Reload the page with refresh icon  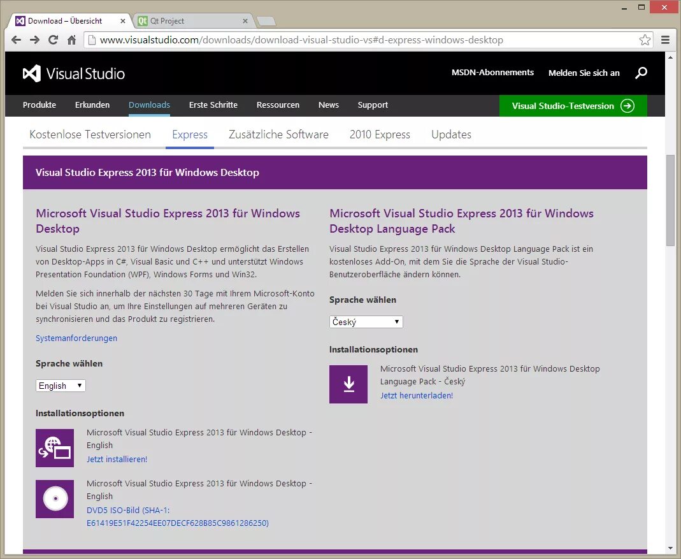coord(53,40)
